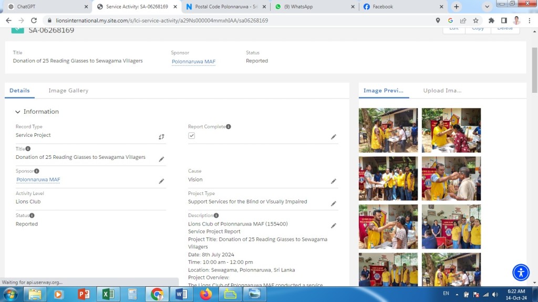Open Excel from the taskbar
Viewport: 538px width, 302px height.
108,294
